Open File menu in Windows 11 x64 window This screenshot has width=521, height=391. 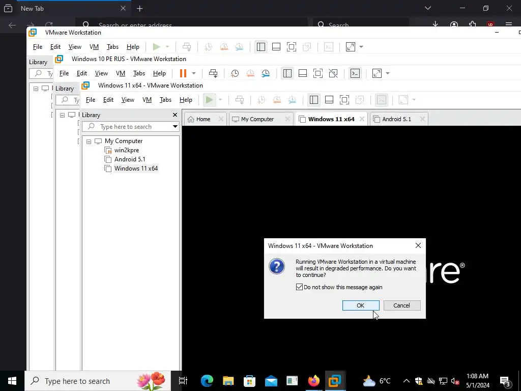pos(91,100)
